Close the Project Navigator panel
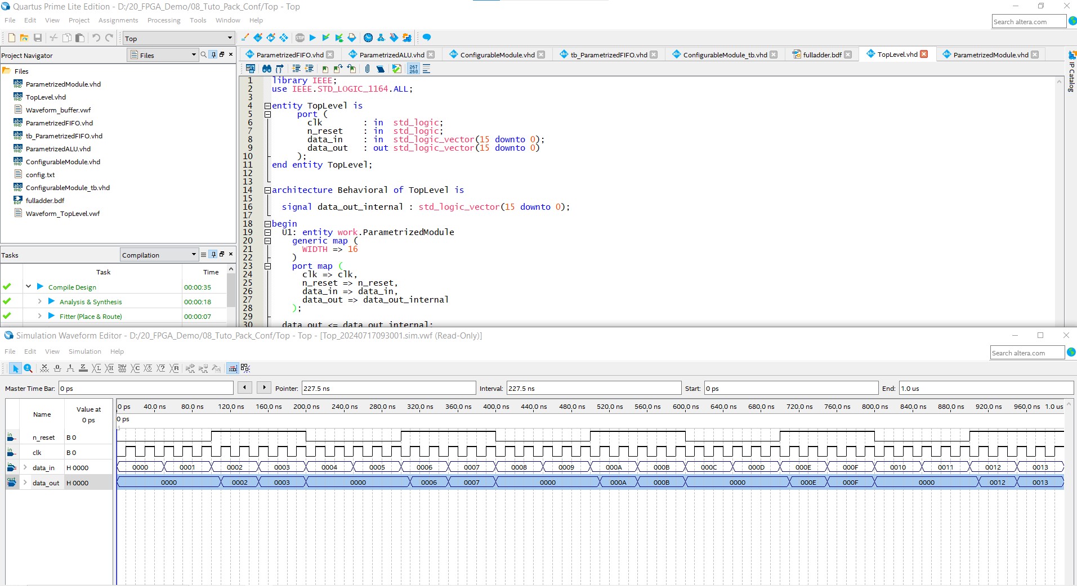Viewport: 1077px width, 586px height. tap(231, 55)
